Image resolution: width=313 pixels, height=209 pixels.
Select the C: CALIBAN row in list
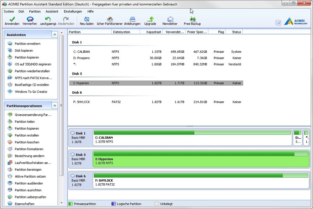coord(156,52)
